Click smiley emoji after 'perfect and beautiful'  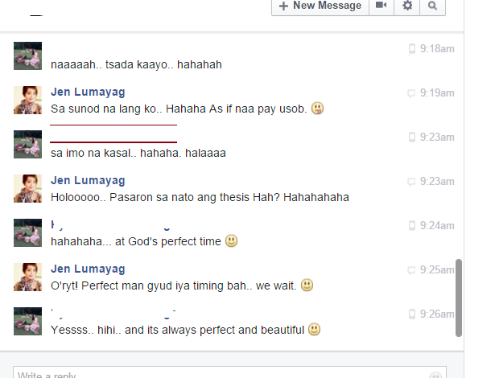click(x=314, y=329)
